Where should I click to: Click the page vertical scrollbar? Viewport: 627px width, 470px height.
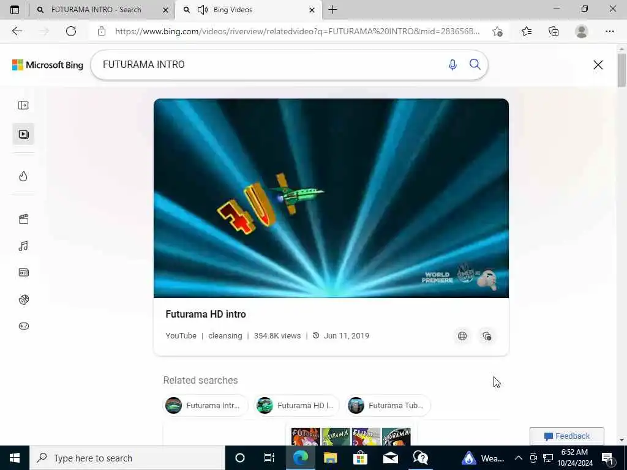pos(621,70)
